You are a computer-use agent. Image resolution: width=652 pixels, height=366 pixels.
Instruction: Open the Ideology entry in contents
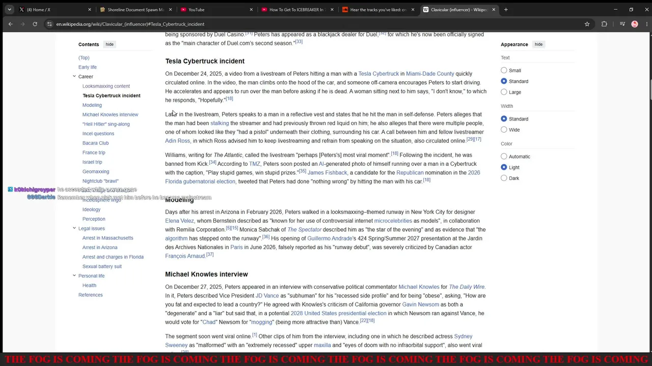[x=92, y=209]
